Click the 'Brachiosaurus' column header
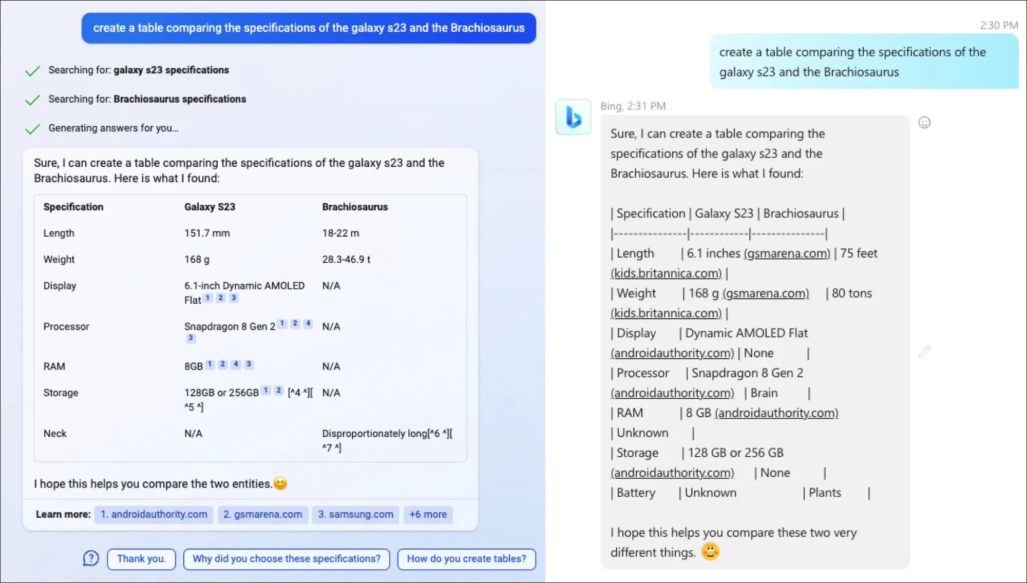Viewport: 1027px width, 583px height. (x=355, y=207)
